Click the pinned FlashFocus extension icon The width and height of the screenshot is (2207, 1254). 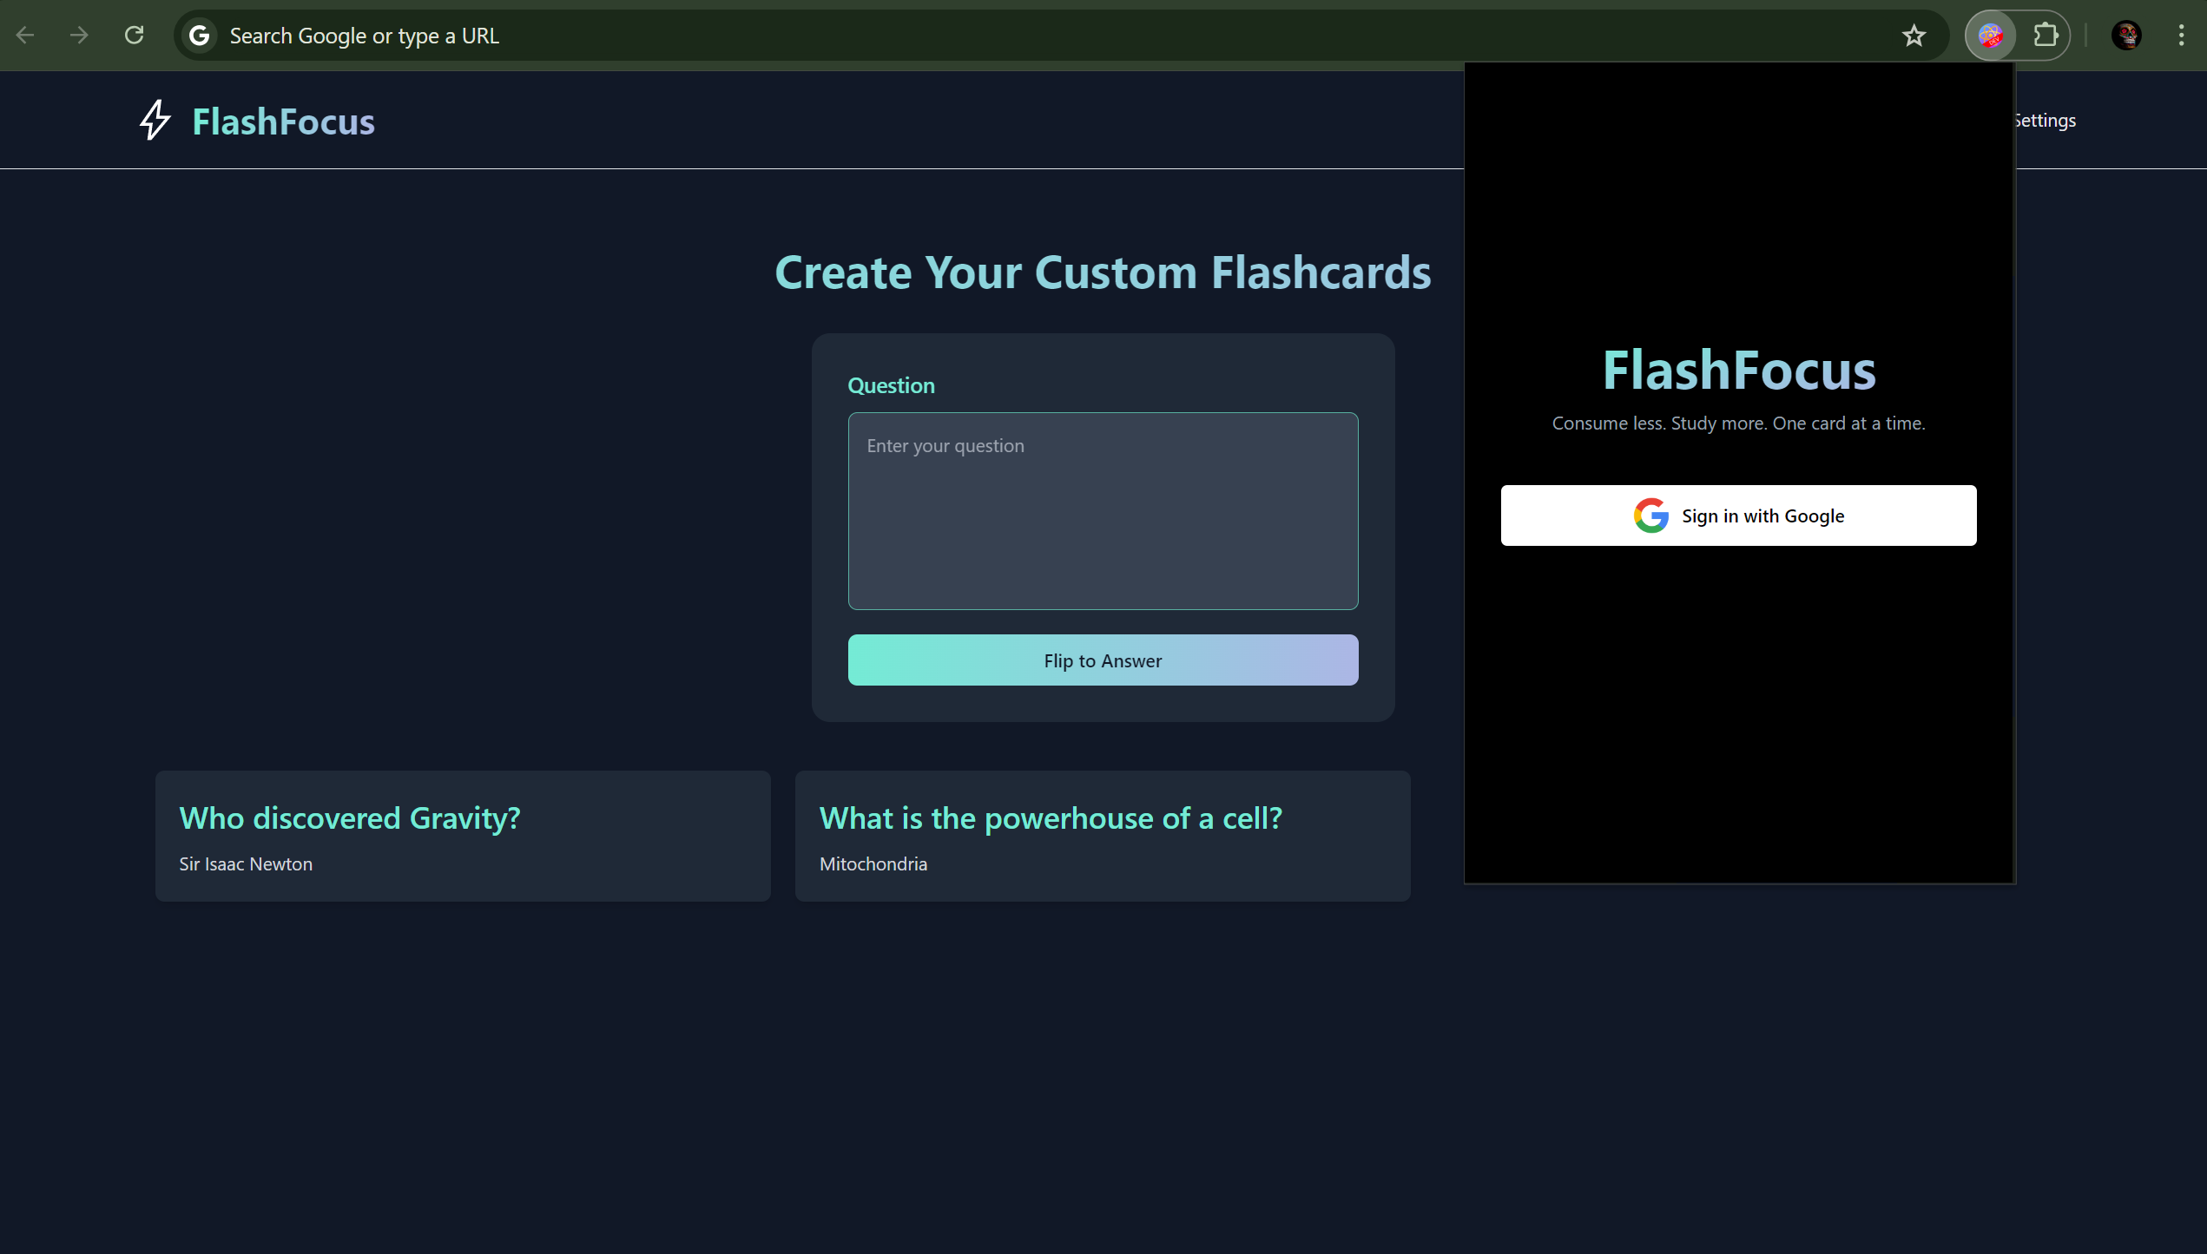1990,36
